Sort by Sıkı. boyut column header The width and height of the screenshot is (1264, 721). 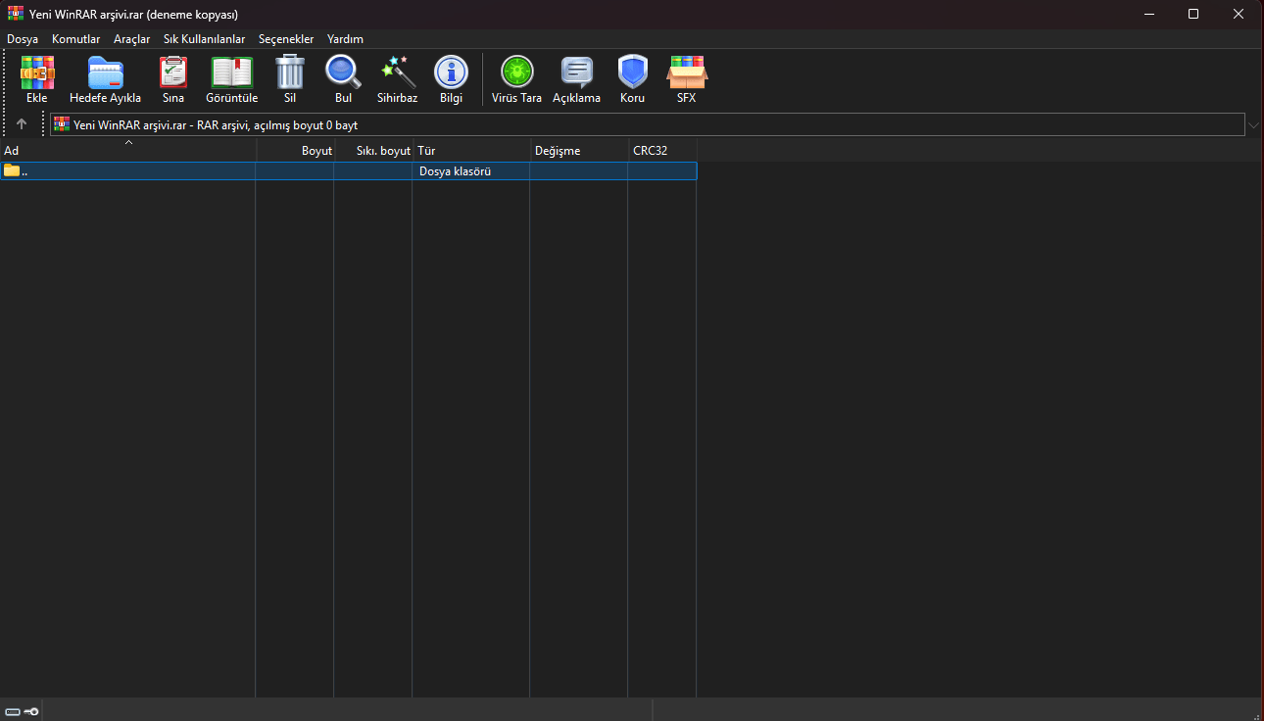pos(374,151)
